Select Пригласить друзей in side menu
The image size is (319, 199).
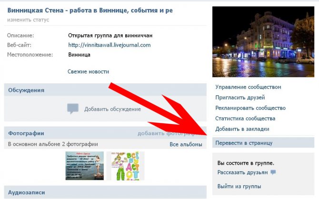[240, 98]
